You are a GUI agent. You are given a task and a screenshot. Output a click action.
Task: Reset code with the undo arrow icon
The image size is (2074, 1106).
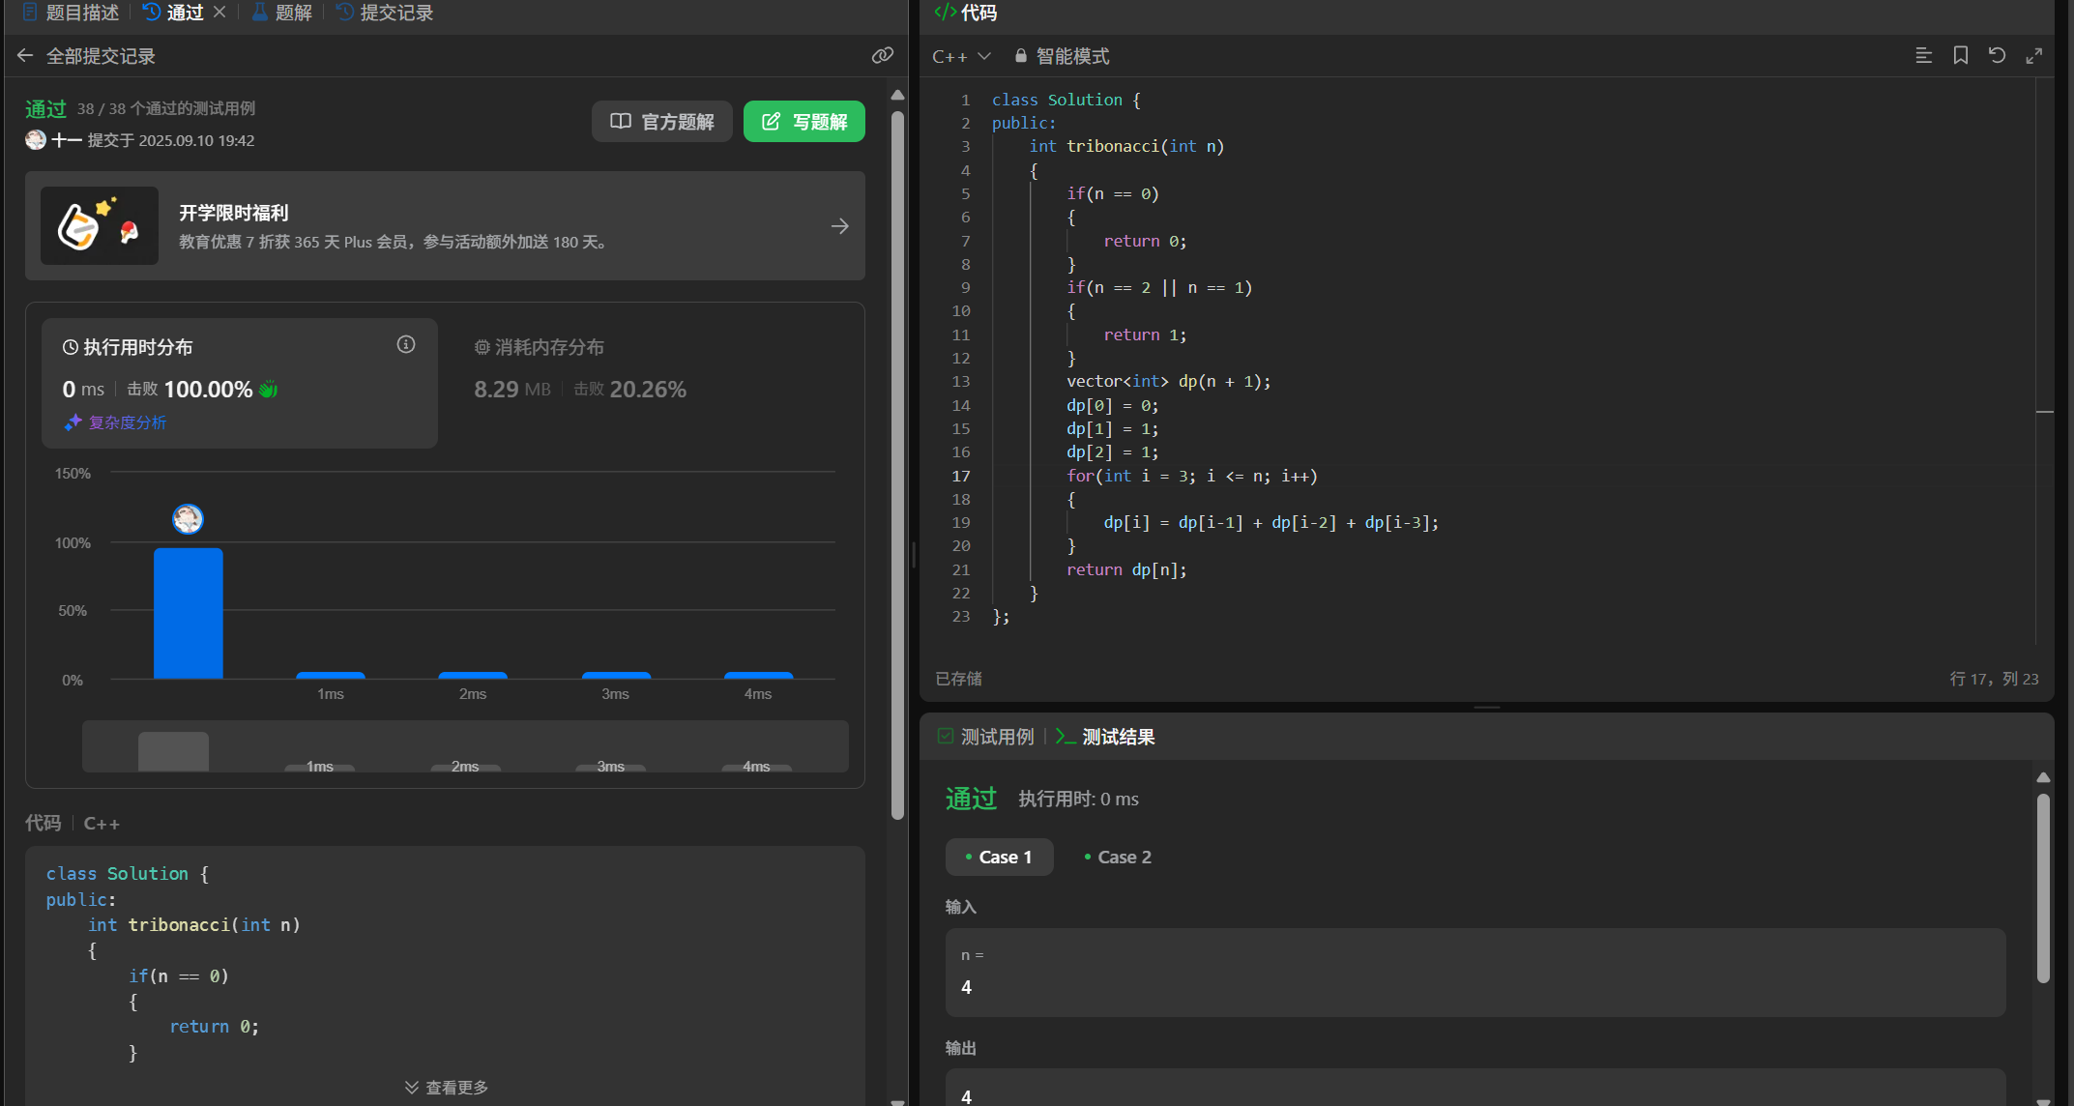(x=1997, y=56)
